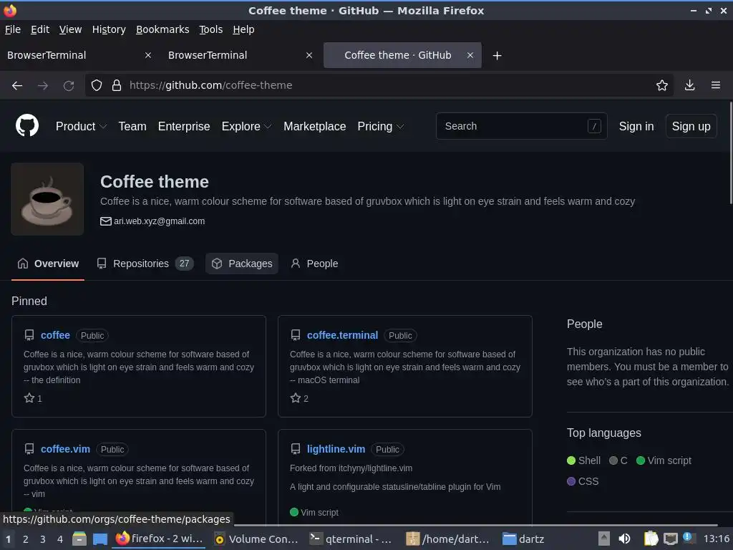The image size is (733, 550).
Task: Open qterminal from the taskbar
Action: point(351,539)
